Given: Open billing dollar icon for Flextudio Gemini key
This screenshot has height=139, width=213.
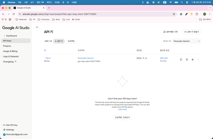Looking at the screenshot, I should pyautogui.click(x=187, y=59).
